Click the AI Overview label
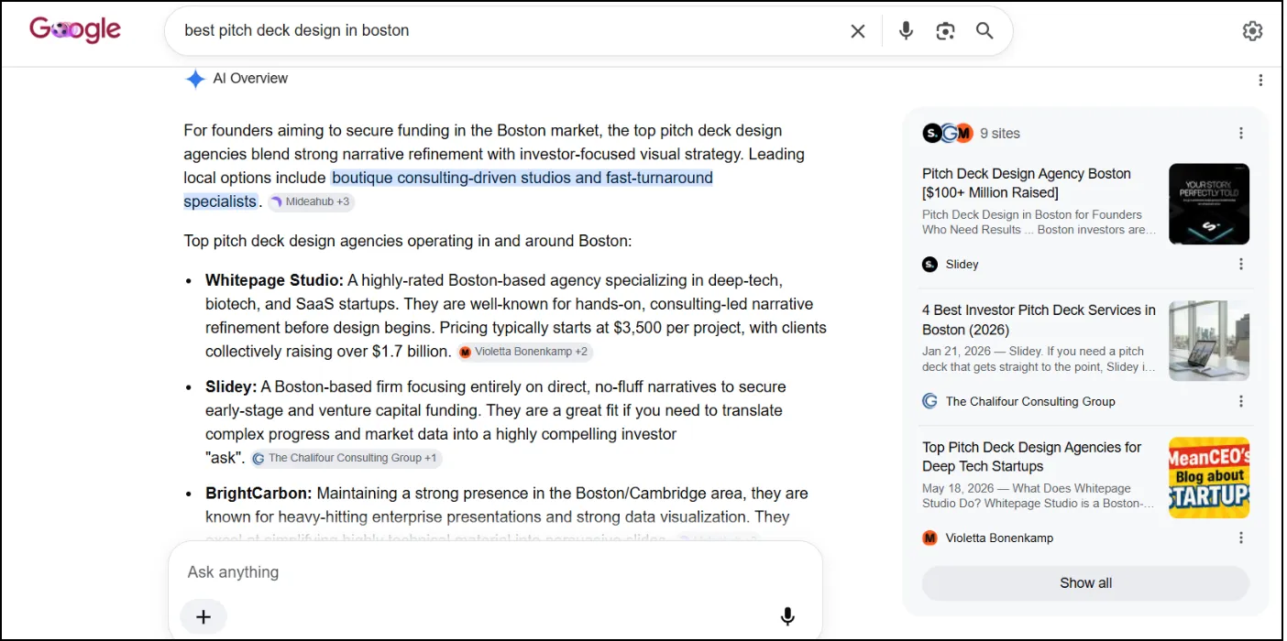The image size is (1287, 641). pos(250,79)
